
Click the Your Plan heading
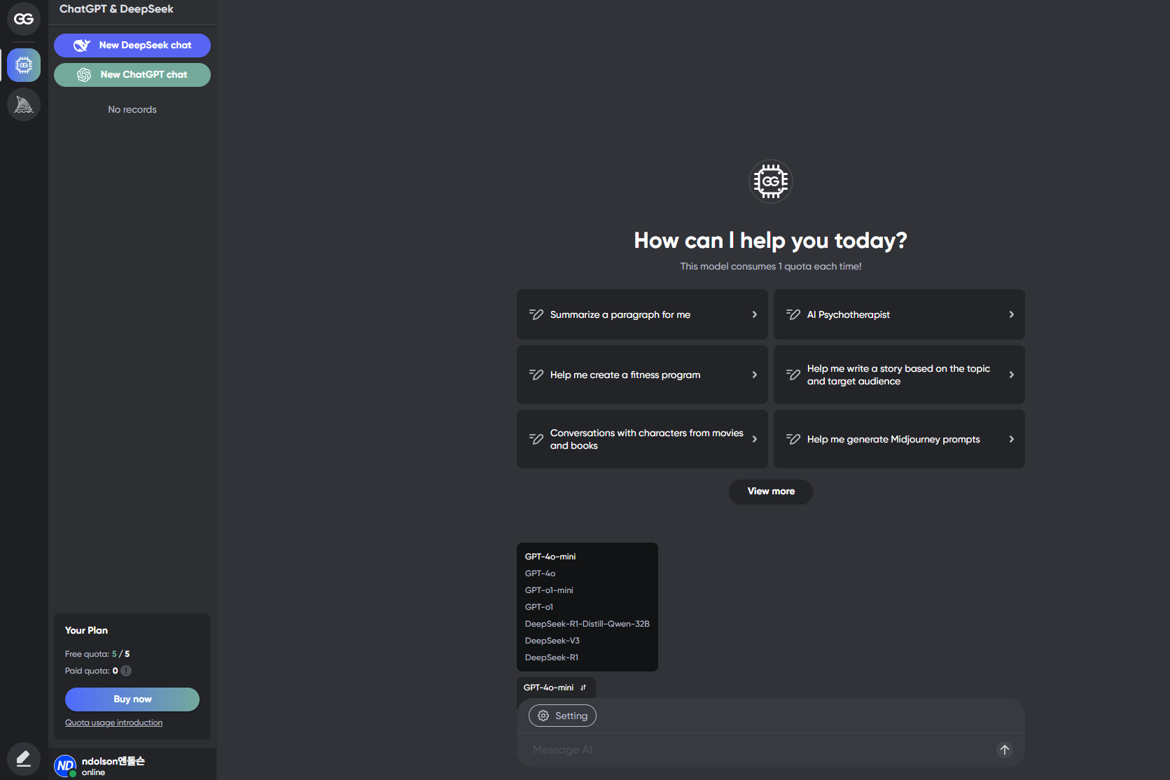coord(86,630)
